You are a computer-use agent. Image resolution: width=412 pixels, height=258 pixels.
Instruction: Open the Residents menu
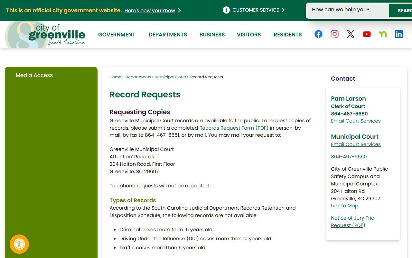pos(288,35)
